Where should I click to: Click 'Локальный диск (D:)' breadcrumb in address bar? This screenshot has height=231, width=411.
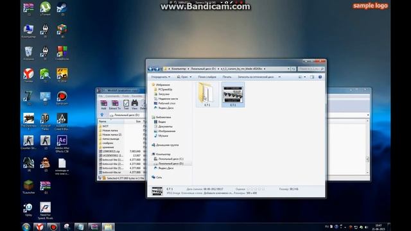pos(203,69)
